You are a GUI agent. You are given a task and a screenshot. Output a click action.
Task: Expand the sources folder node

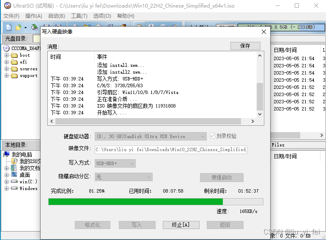click(6, 69)
